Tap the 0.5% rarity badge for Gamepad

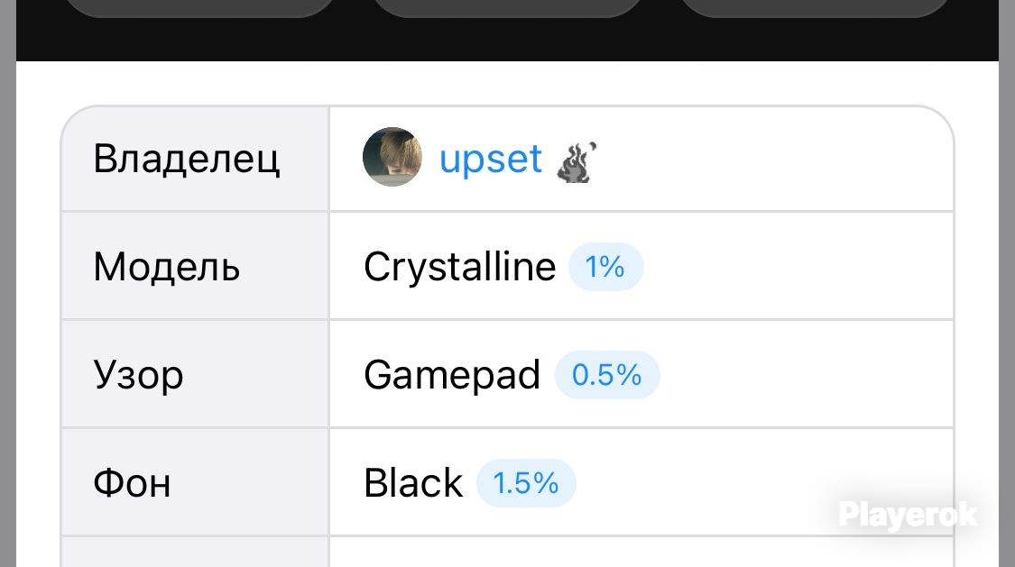click(x=606, y=374)
